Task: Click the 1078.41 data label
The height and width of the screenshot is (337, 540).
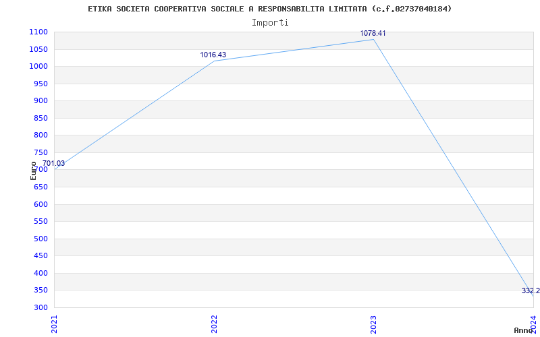Action: (373, 33)
